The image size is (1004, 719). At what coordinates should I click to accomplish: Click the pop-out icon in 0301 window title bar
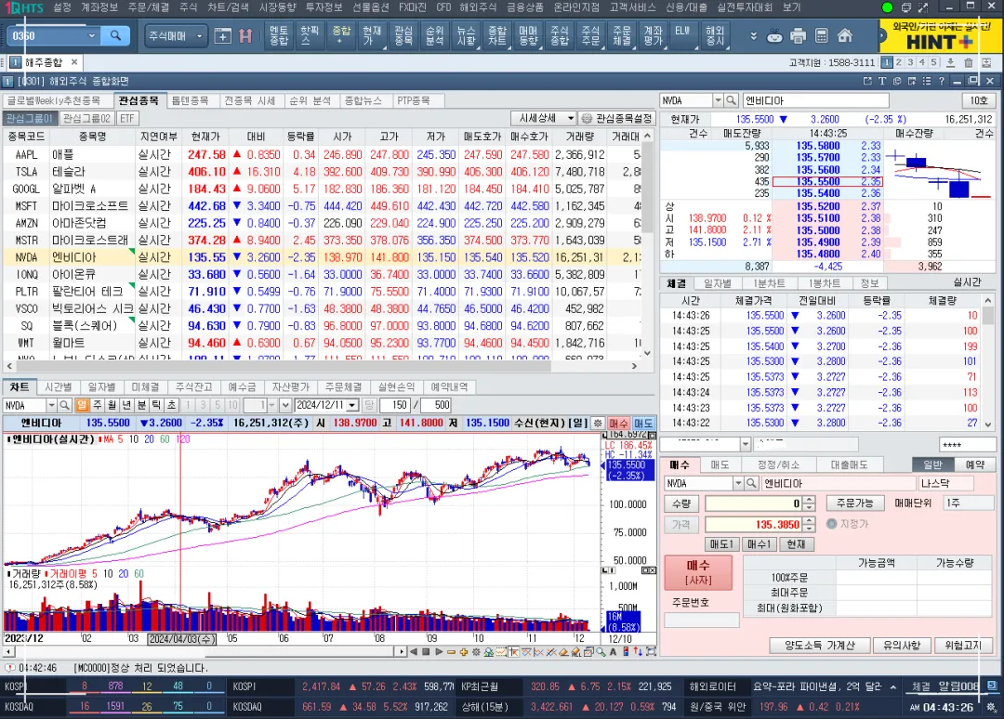pyautogui.click(x=867, y=81)
